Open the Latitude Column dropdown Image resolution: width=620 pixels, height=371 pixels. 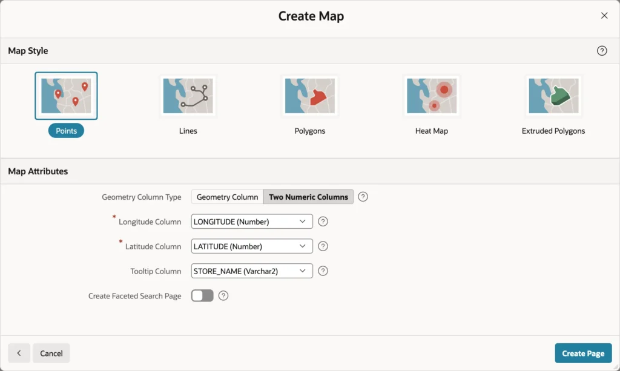(252, 246)
